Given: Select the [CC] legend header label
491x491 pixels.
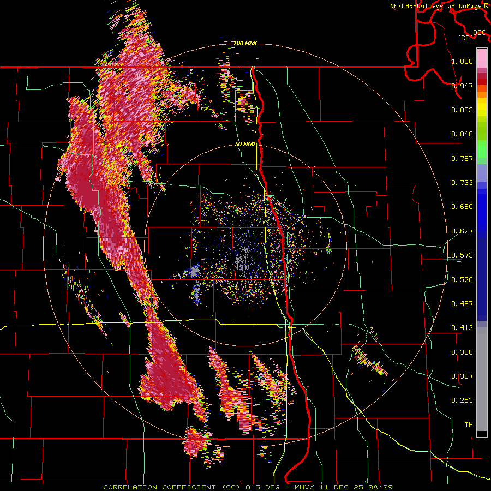Looking at the screenshot, I should (x=466, y=38).
